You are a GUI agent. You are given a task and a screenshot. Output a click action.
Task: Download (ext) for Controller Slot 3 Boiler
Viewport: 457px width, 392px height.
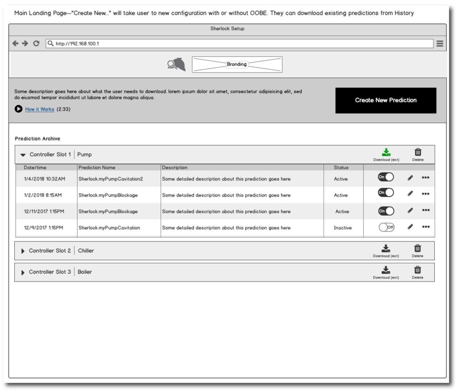[386, 273]
